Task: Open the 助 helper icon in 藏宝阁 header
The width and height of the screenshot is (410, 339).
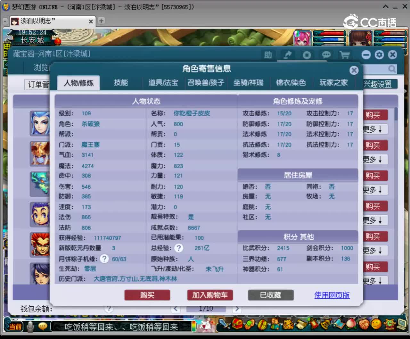Action: click(x=268, y=55)
